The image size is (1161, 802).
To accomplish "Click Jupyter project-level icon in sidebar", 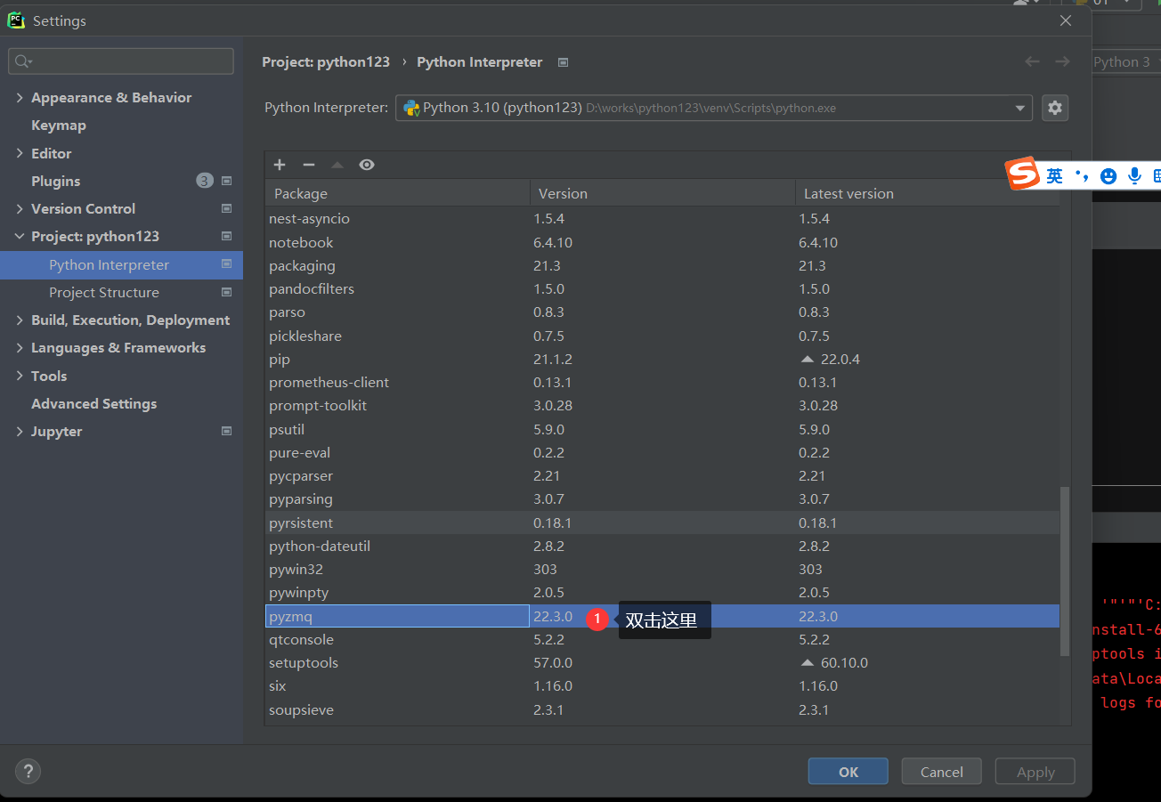I will click(x=226, y=431).
